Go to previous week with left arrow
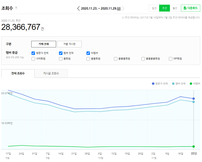Image resolution: width=202 pixels, height=162 pixels. pyautogui.click(x=79, y=8)
